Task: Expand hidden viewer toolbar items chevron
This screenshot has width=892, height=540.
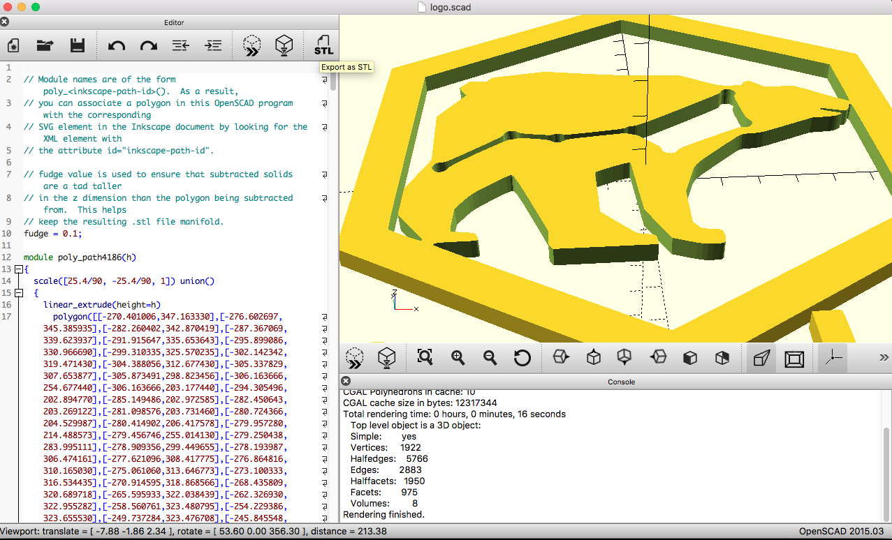Action: [884, 358]
